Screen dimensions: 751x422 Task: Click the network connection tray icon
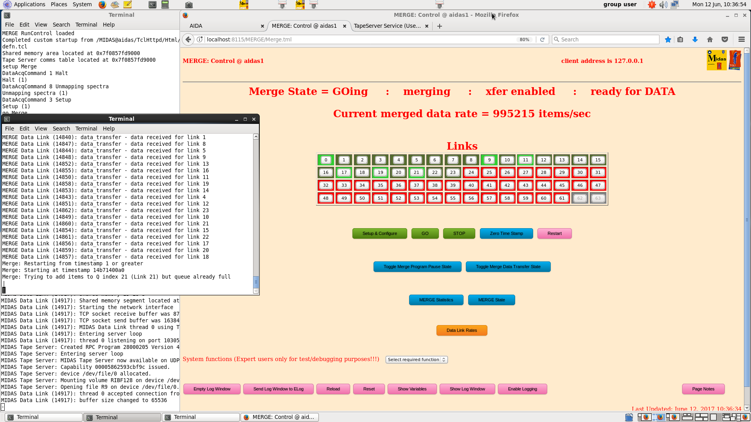tap(675, 5)
